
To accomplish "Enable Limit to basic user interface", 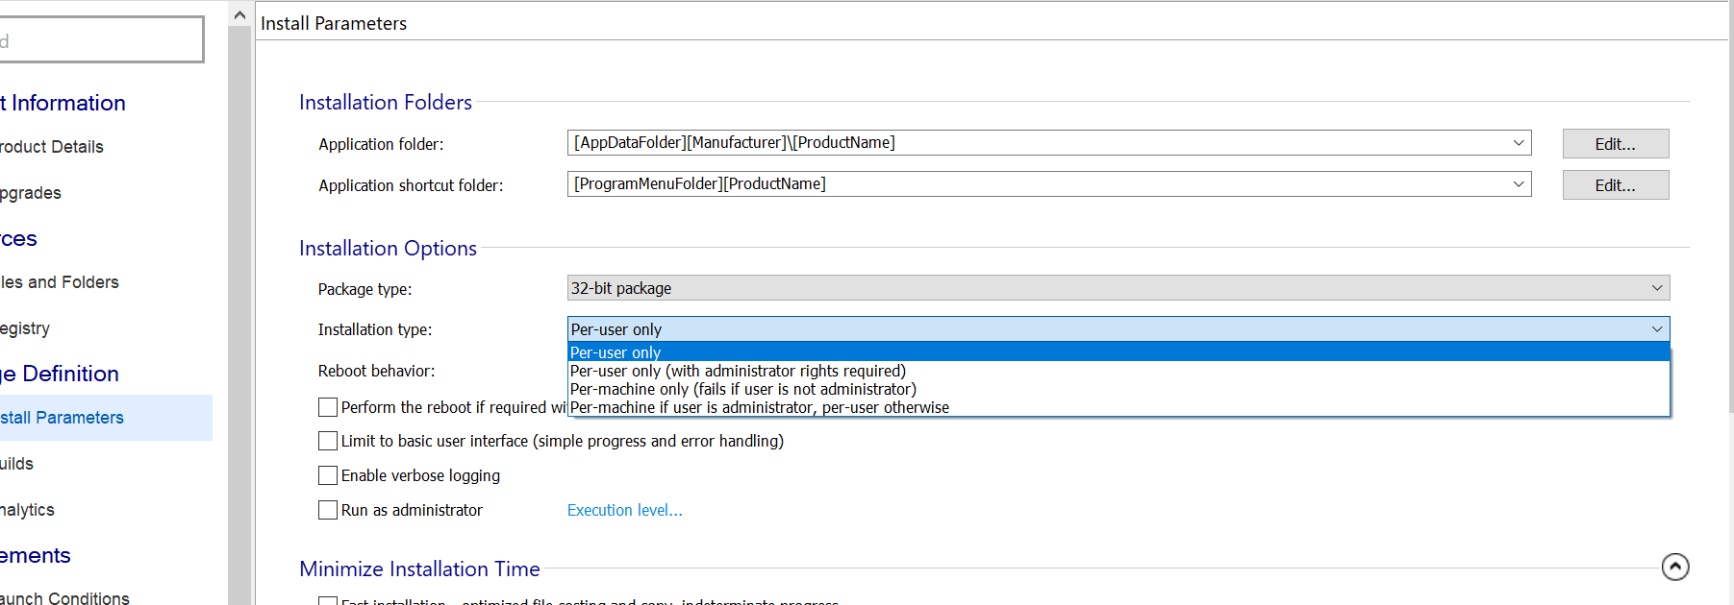I will pyautogui.click(x=328, y=441).
